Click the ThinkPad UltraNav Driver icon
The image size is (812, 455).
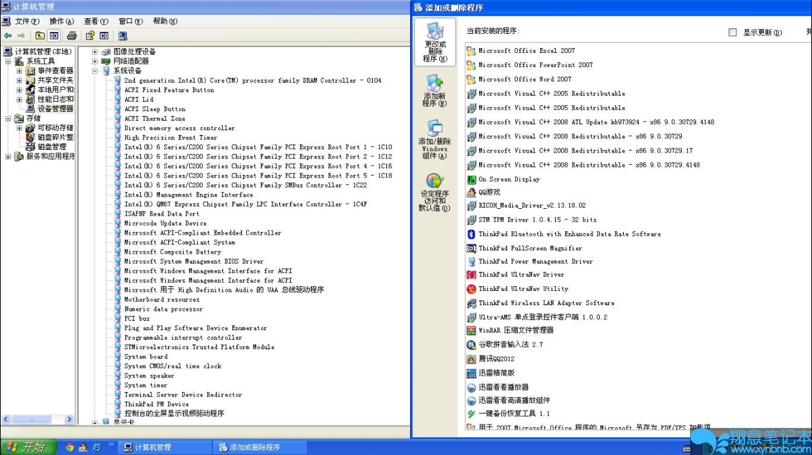pyautogui.click(x=471, y=275)
